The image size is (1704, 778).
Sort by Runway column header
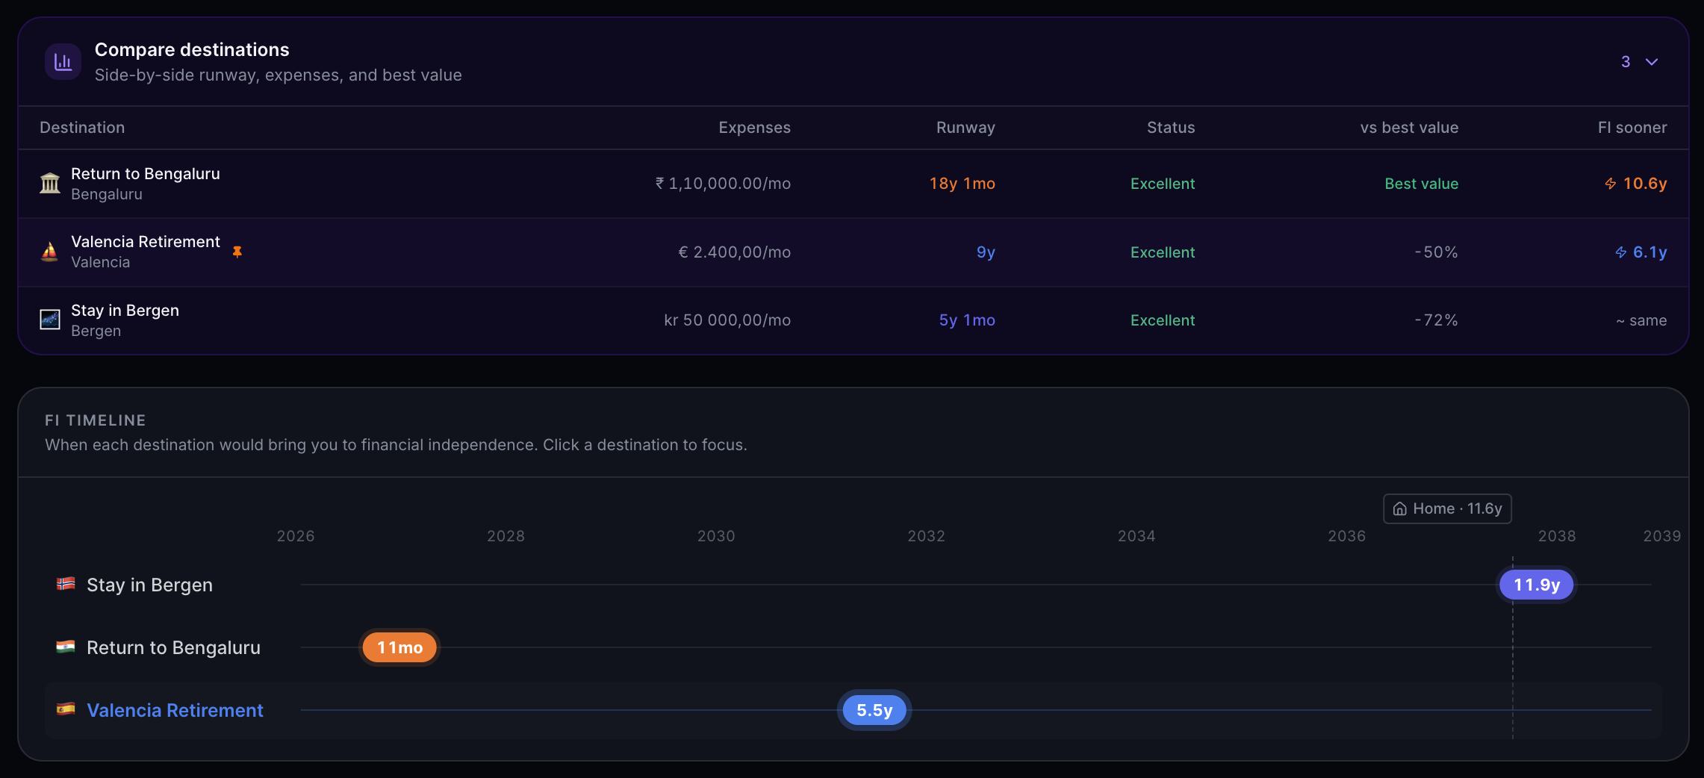966,128
